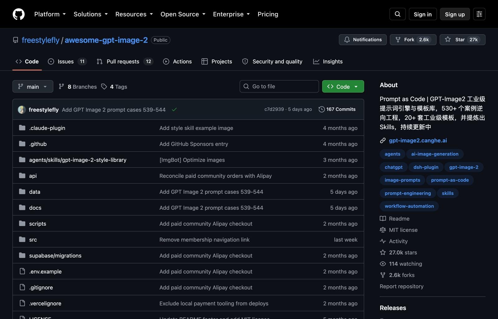The image size is (498, 319).
Task: Expand the Platform menu
Action: pos(50,14)
